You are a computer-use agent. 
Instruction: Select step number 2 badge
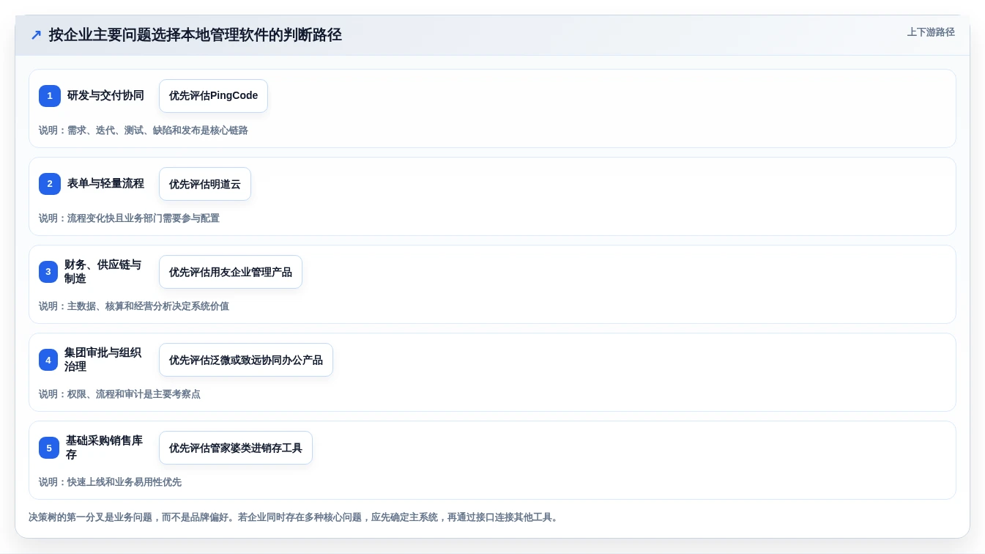click(50, 184)
